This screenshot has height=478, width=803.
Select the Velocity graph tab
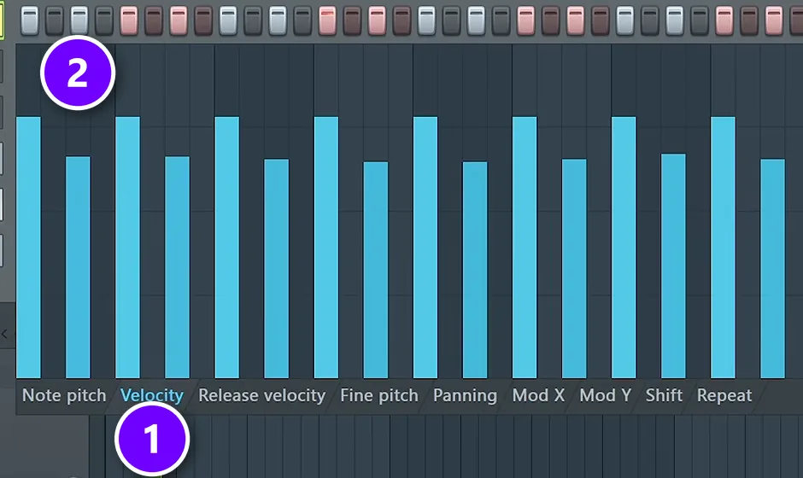pyautogui.click(x=151, y=395)
